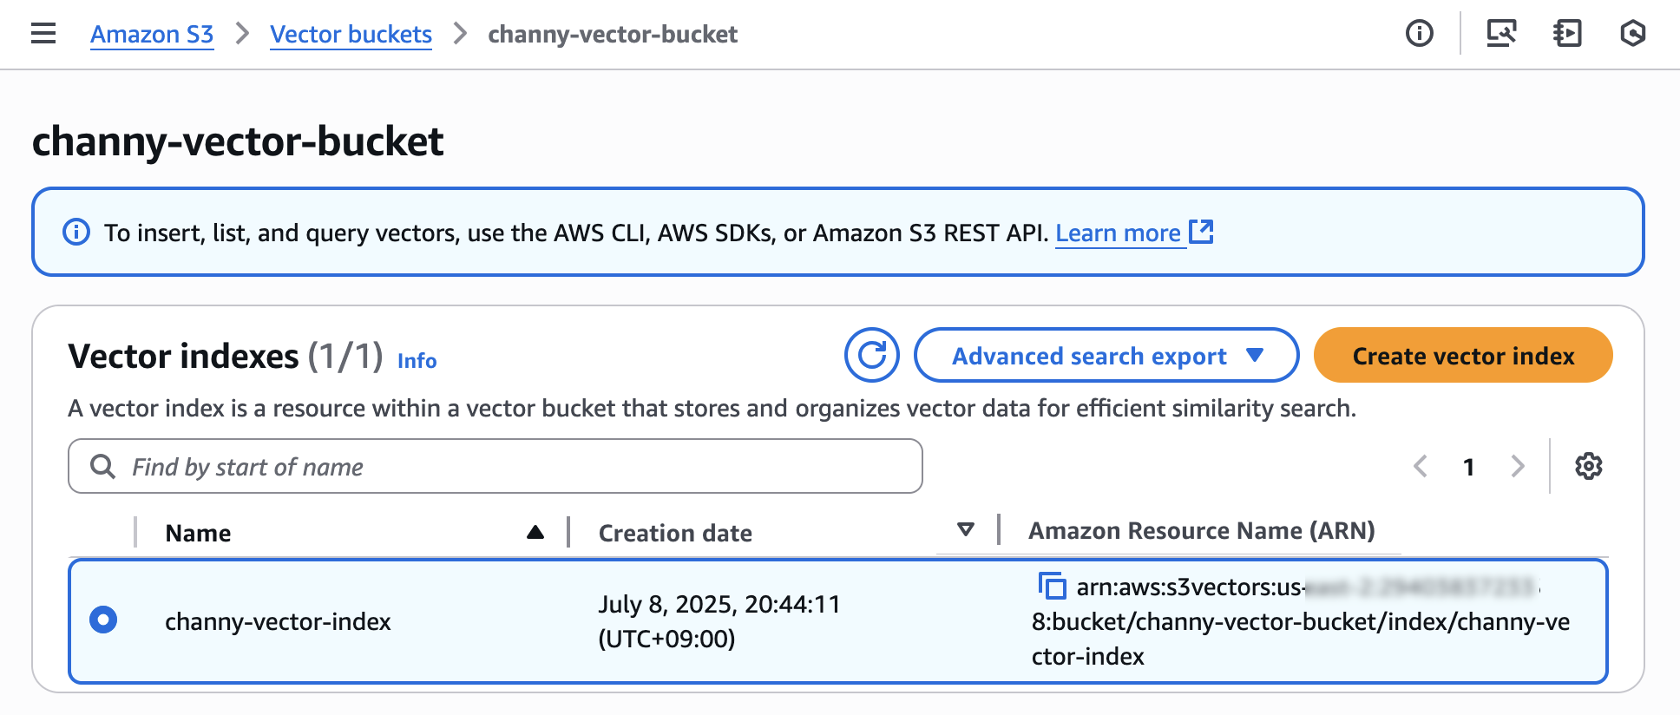1680x715 pixels.
Task: Click the info panel icon in header
Action: click(1419, 34)
